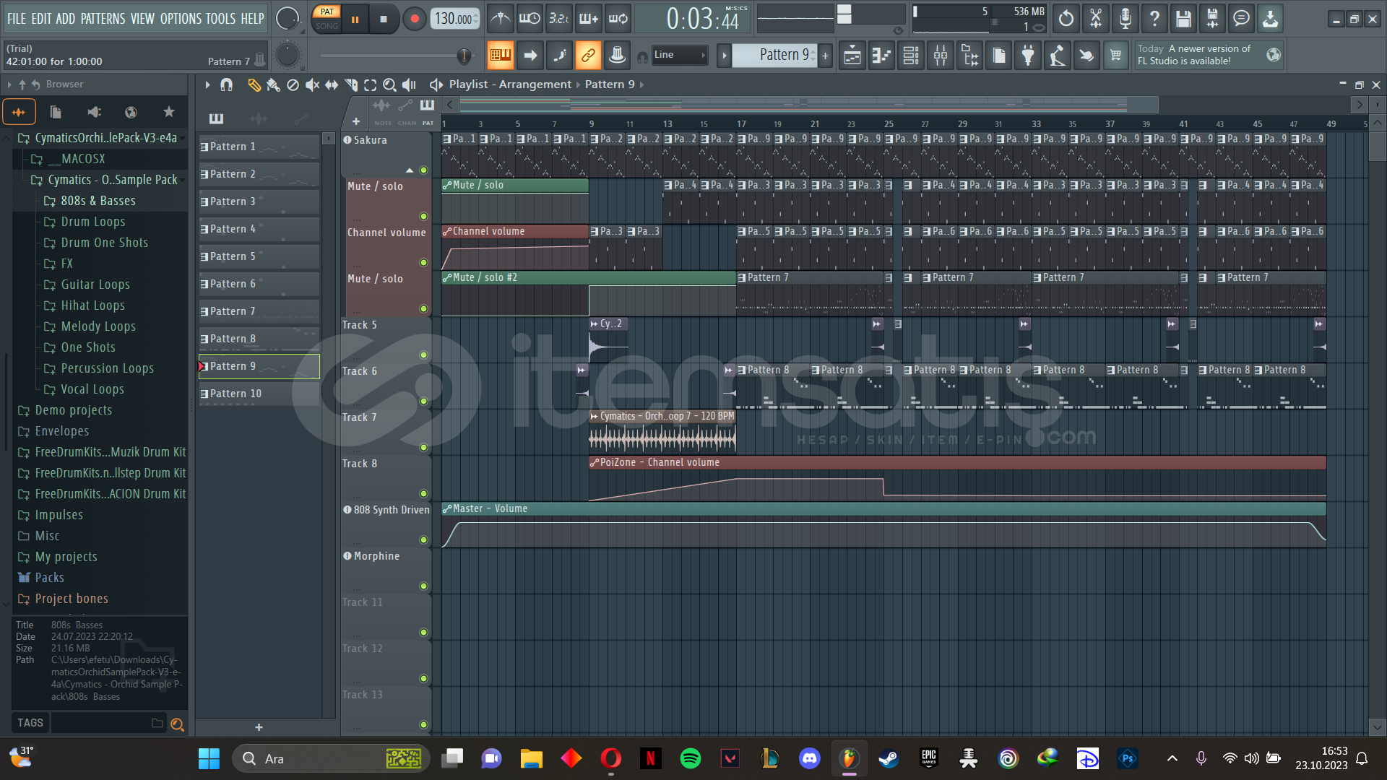Adjust the main volume knob
Image resolution: width=1387 pixels, height=780 pixels.
click(288, 19)
